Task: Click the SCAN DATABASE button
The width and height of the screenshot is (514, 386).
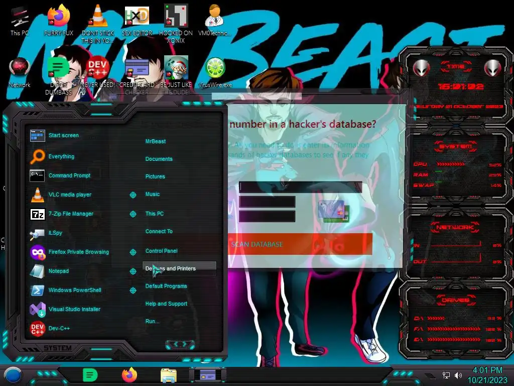Action: [x=300, y=244]
